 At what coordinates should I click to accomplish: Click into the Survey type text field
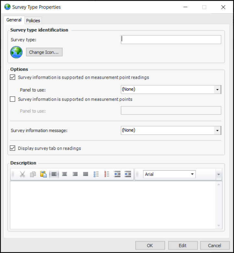[171, 40]
